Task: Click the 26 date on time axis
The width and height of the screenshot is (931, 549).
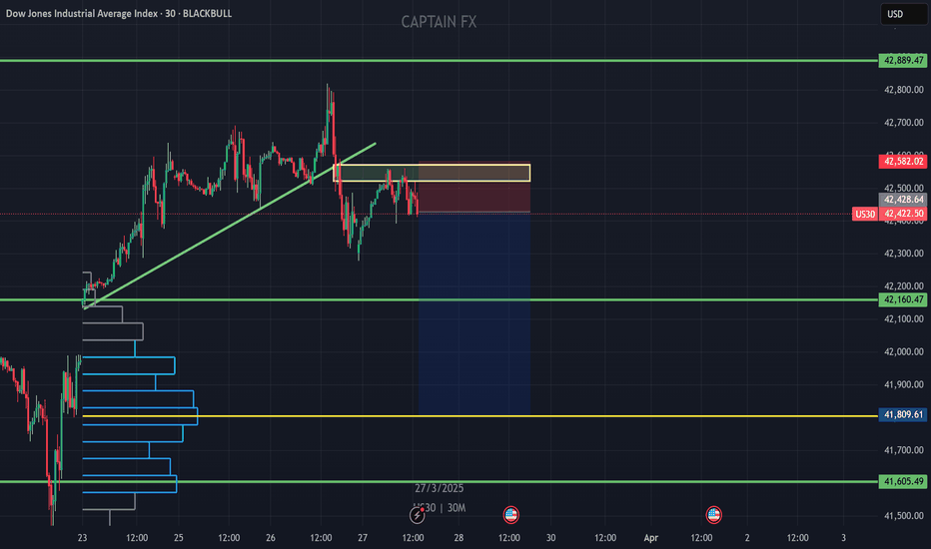Action: (271, 538)
